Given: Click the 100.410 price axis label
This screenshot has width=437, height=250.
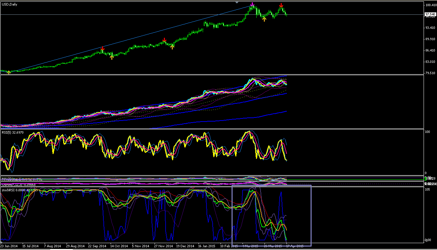Looking at the screenshot, I should click(x=430, y=5).
